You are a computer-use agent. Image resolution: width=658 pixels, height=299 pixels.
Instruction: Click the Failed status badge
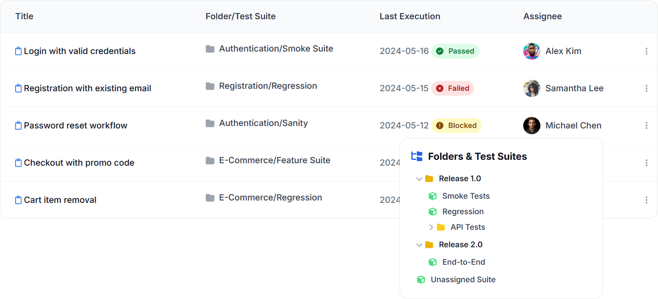[x=453, y=88]
